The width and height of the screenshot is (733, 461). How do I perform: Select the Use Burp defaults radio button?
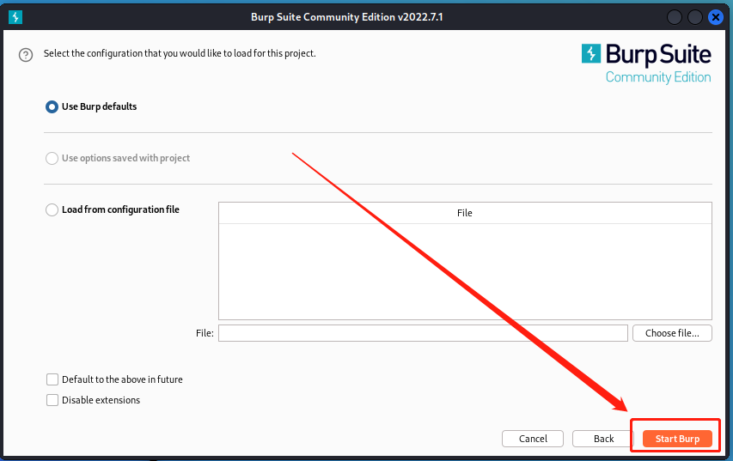pos(52,107)
